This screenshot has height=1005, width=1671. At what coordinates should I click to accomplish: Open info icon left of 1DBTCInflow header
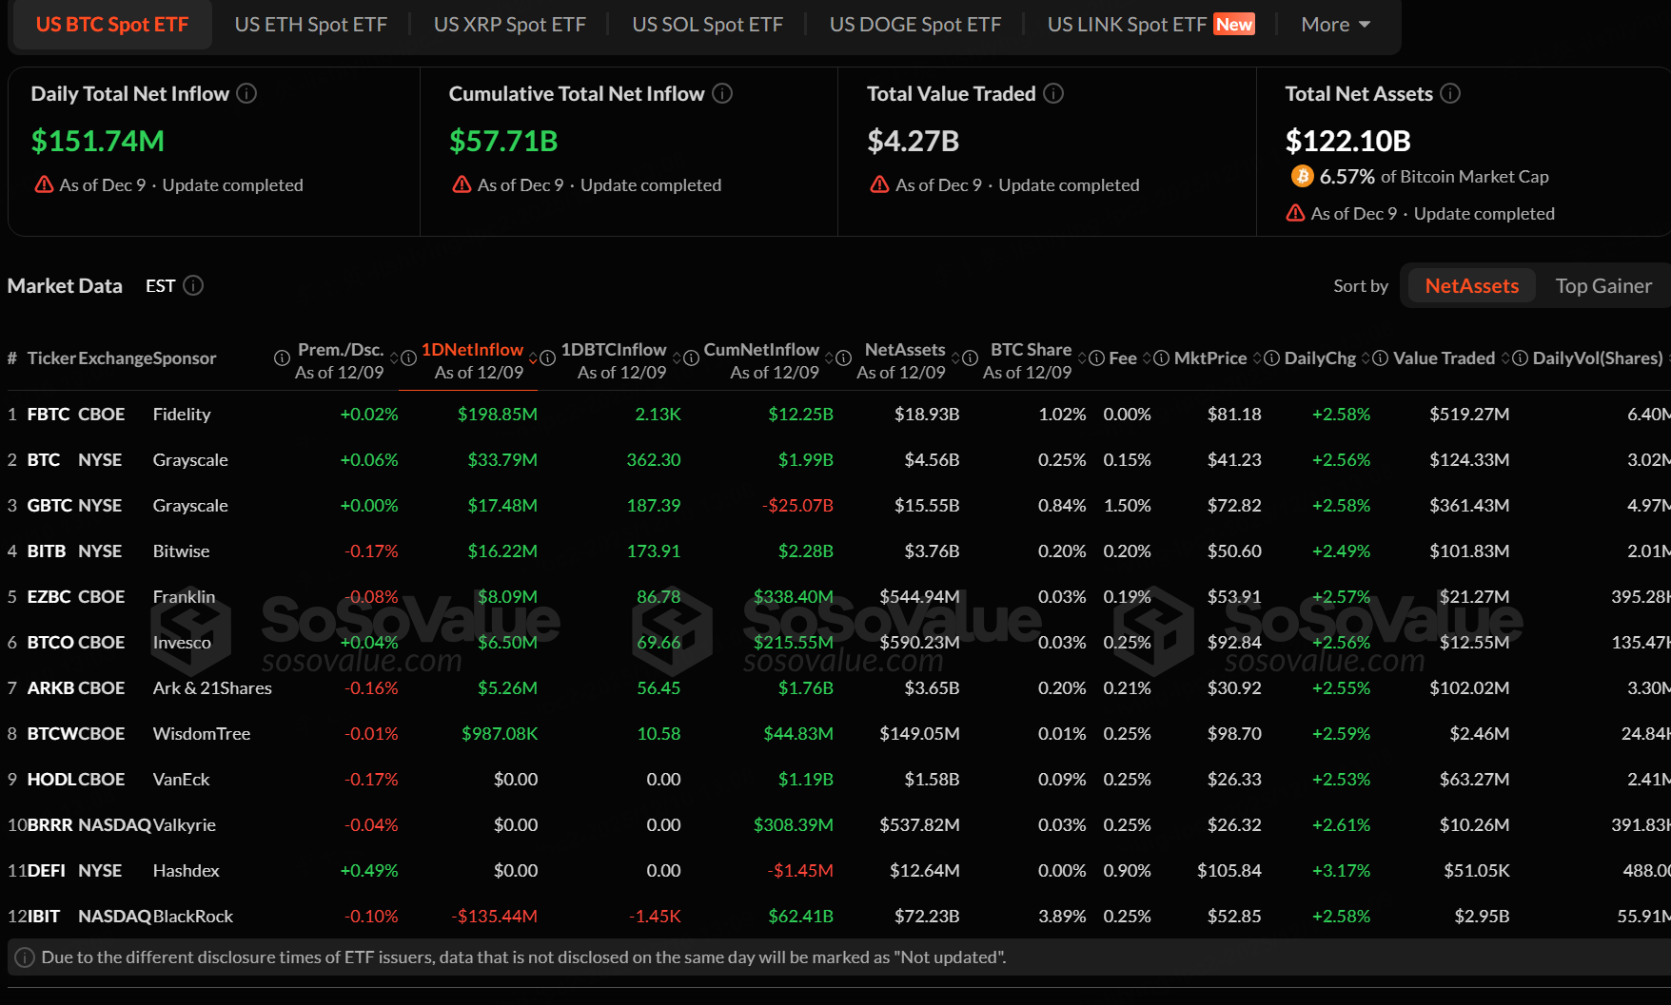coord(547,358)
